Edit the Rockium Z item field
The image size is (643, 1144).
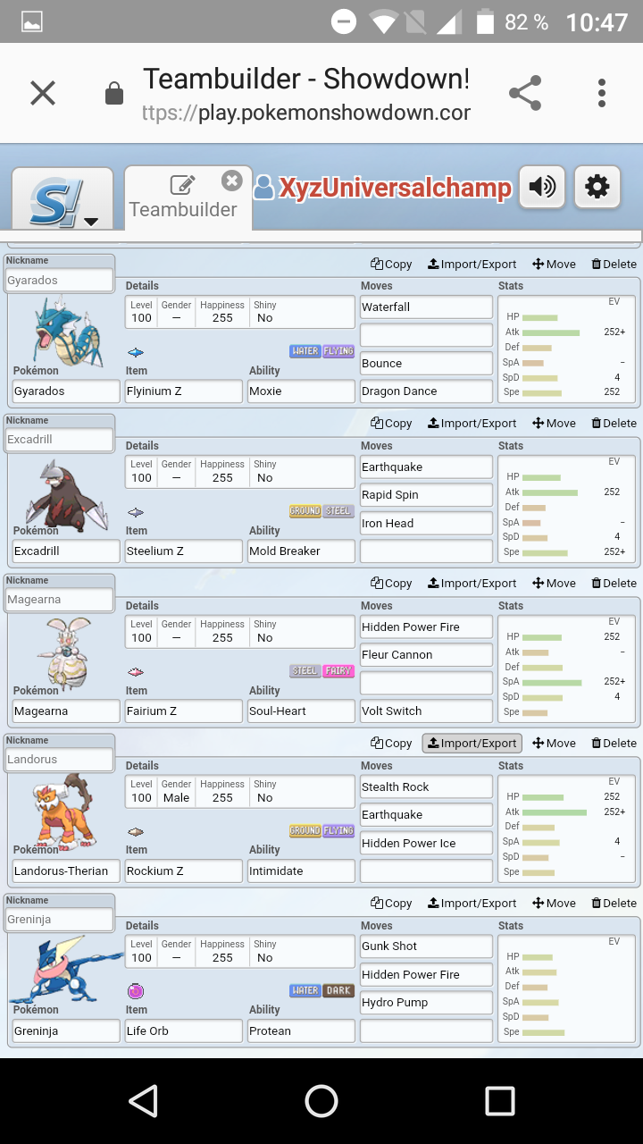pyautogui.click(x=184, y=871)
